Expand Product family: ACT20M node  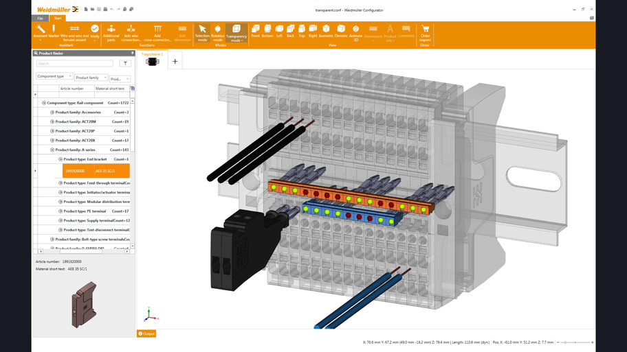52,121
